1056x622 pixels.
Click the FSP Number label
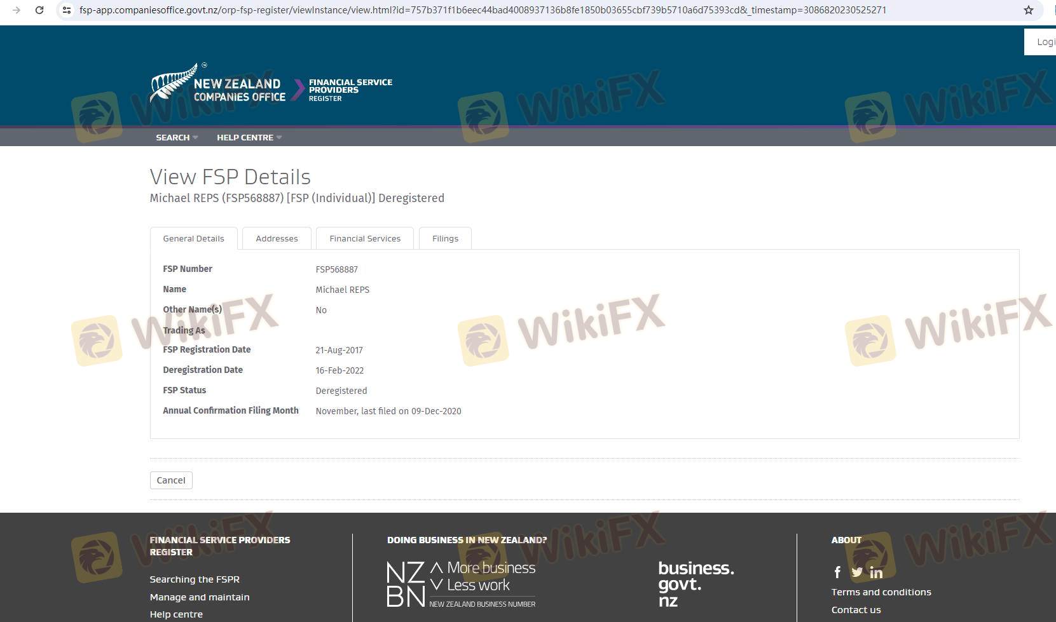click(188, 269)
